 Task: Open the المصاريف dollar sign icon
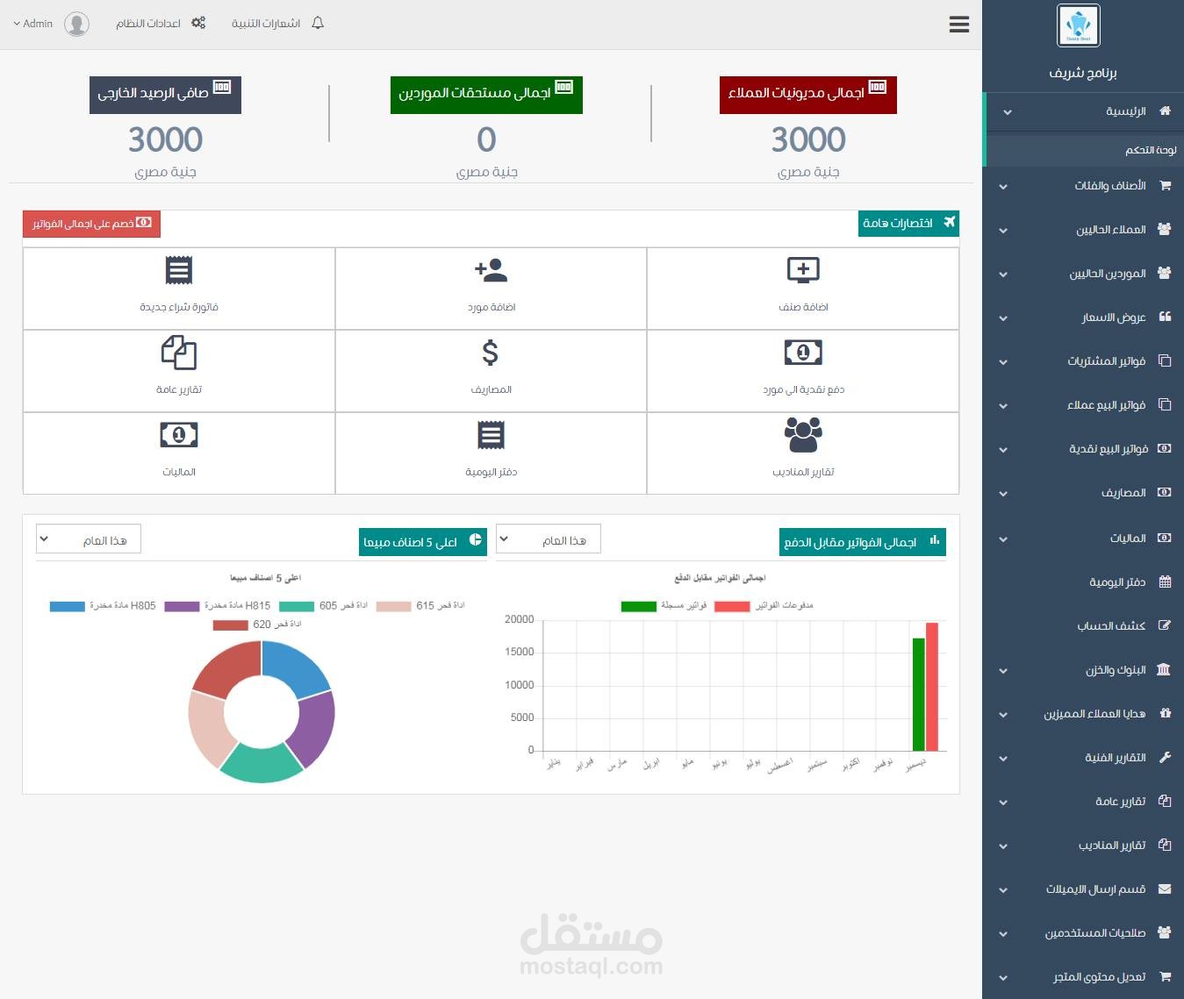(491, 353)
